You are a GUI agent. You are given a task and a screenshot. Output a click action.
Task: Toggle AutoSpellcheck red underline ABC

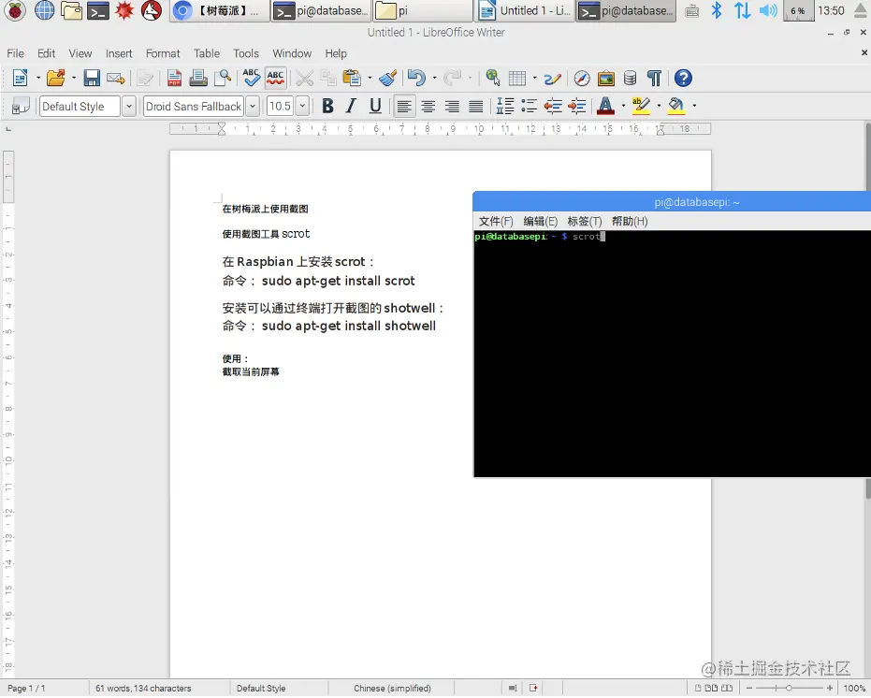pyautogui.click(x=275, y=78)
